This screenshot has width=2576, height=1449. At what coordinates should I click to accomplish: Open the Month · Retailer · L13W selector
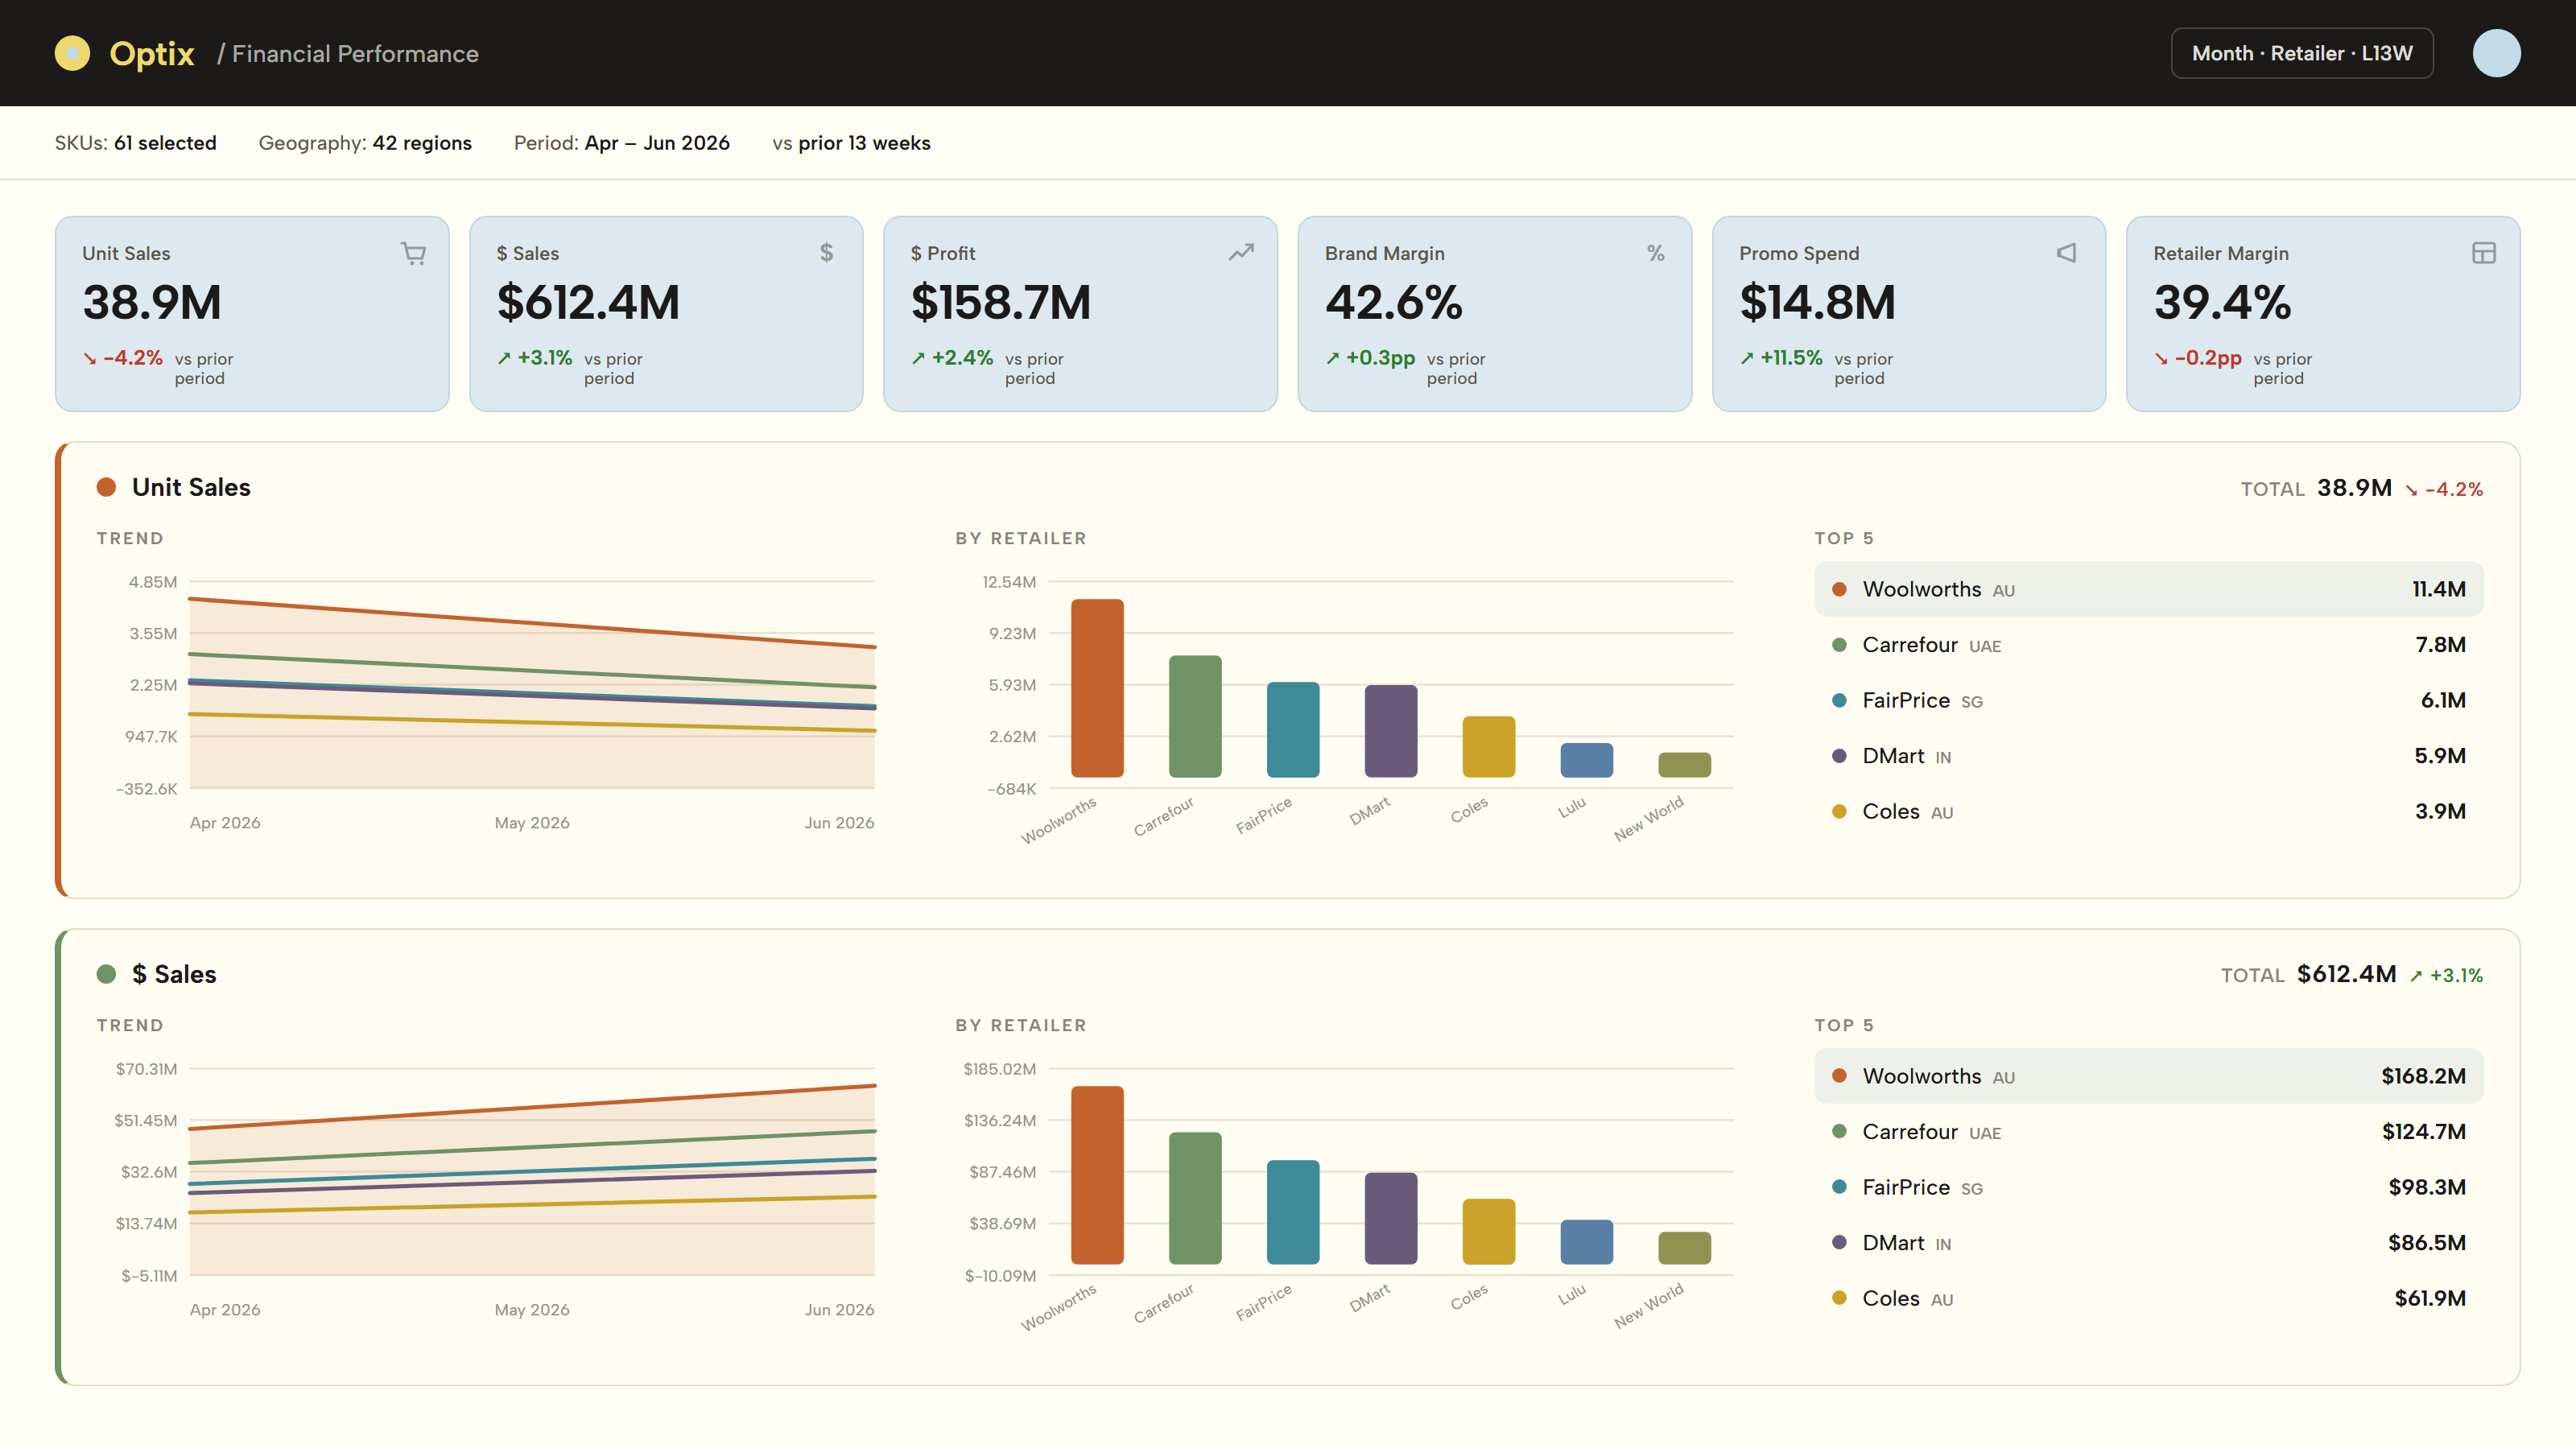2302,53
